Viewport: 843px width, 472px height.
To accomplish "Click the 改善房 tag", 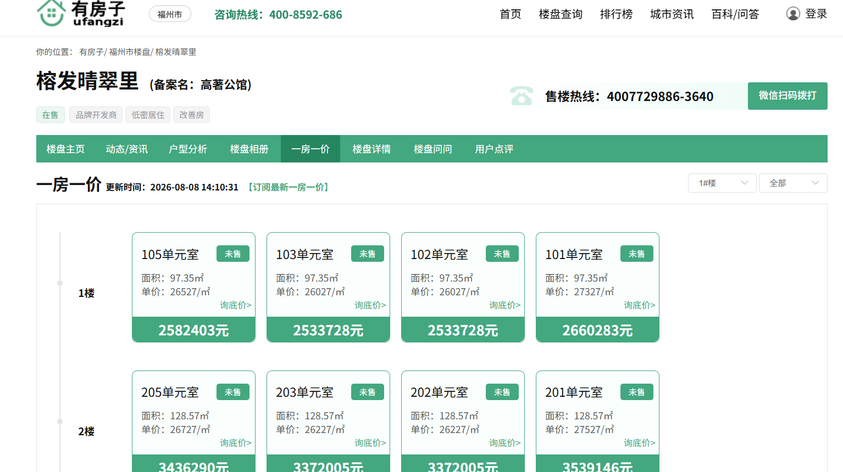I will tap(192, 115).
